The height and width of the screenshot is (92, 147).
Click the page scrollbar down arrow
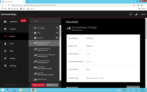click(x=146, y=87)
